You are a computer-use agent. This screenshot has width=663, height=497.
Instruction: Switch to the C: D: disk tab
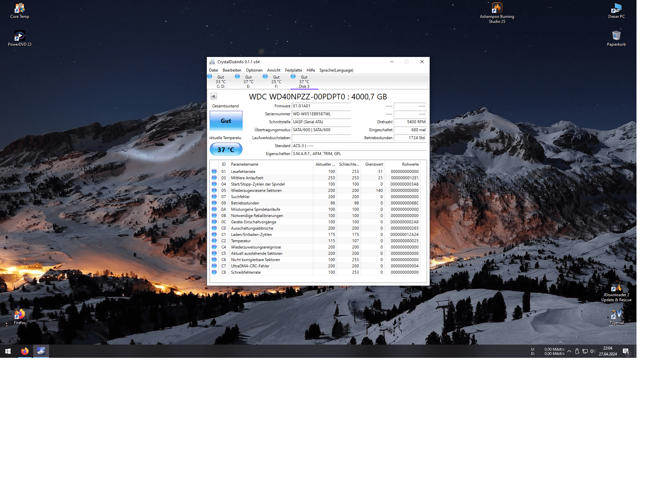click(x=220, y=82)
